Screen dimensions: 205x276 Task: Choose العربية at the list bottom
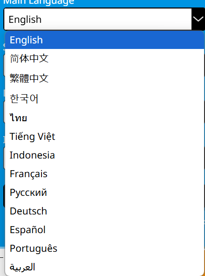pyautogui.click(x=104, y=267)
